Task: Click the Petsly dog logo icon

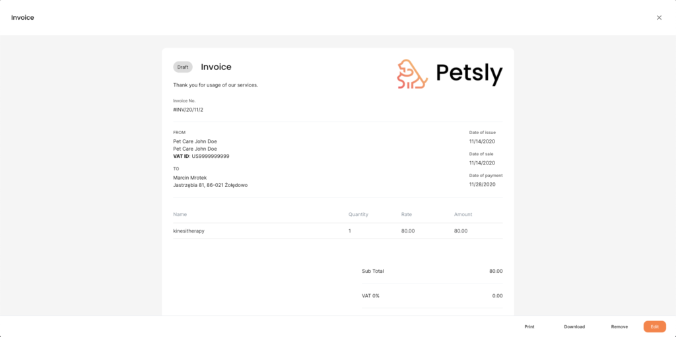Action: [413, 74]
